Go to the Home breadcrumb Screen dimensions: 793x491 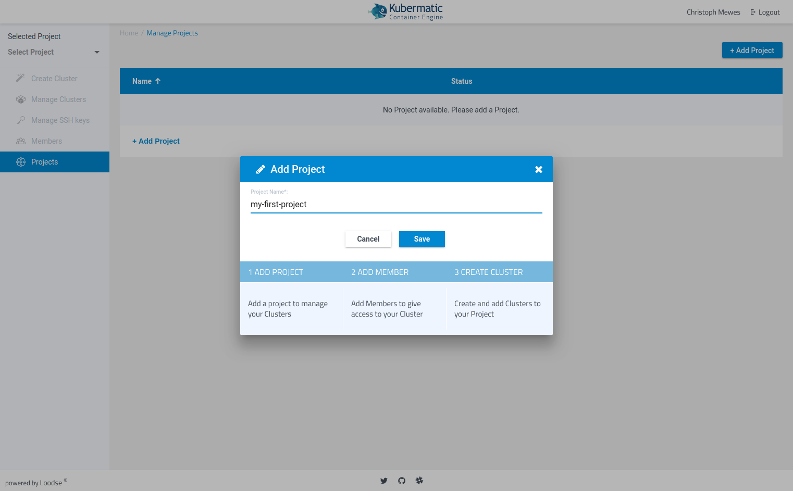click(129, 33)
